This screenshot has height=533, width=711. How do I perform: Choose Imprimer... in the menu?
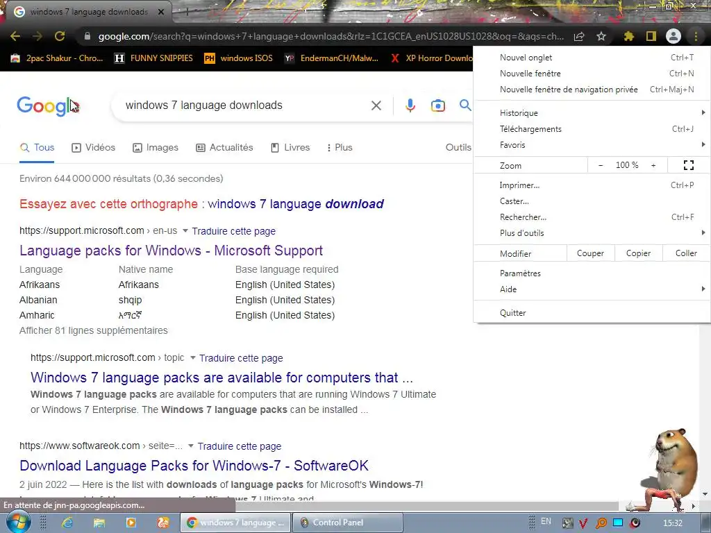(592, 185)
